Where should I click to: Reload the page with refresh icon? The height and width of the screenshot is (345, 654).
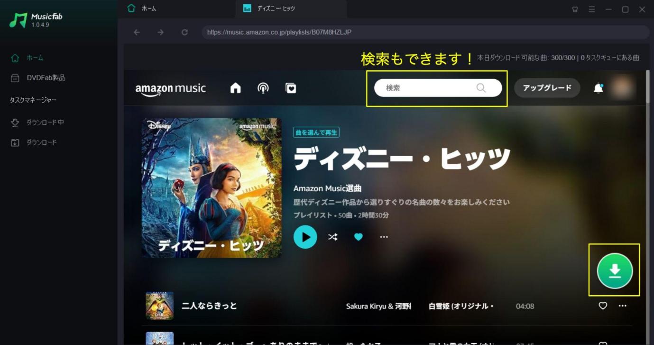click(x=184, y=32)
